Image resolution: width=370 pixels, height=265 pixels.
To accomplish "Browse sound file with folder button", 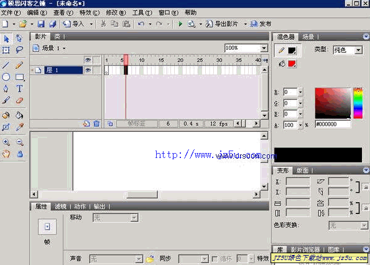I will click(x=150, y=259).
